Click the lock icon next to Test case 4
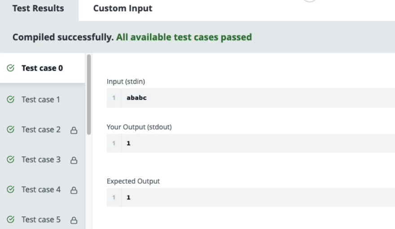Viewport: 395px width, 229px height. coord(74,190)
